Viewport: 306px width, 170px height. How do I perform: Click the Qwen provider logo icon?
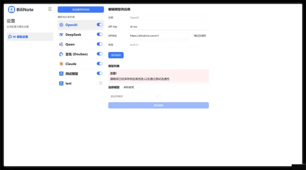(61, 44)
